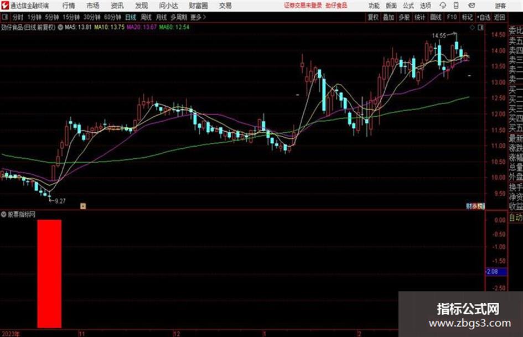Click the customer service headset icon
The height and width of the screenshot is (337, 523).
click(443, 6)
